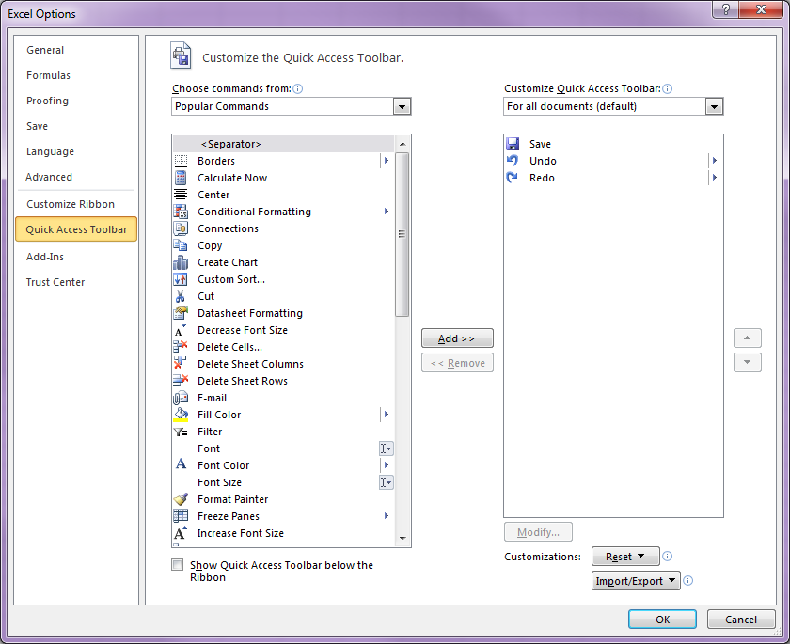Enable Show Quick Access Toolbar below Ribbon

(x=178, y=565)
